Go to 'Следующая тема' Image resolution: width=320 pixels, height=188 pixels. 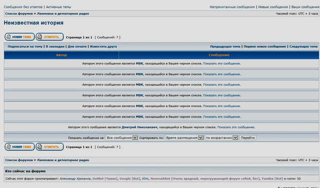(x=303, y=46)
